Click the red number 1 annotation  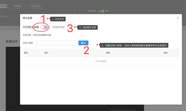(x=44, y=19)
